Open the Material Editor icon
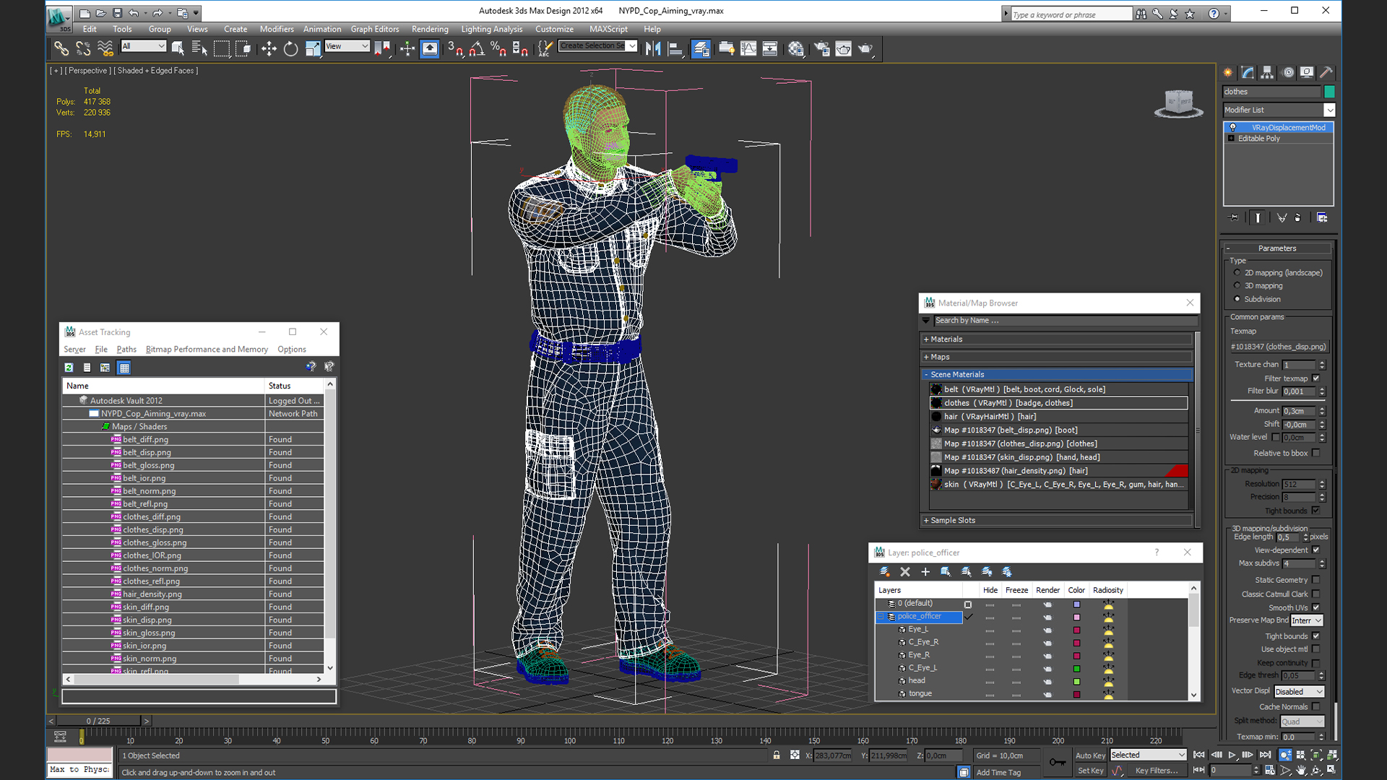1387x780 pixels. (x=796, y=48)
